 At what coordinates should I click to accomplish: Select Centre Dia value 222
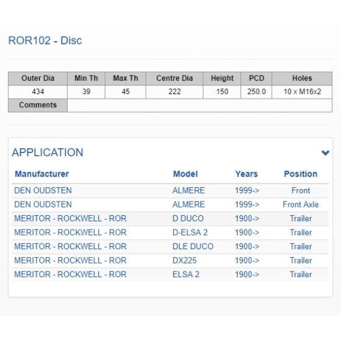pos(174,92)
